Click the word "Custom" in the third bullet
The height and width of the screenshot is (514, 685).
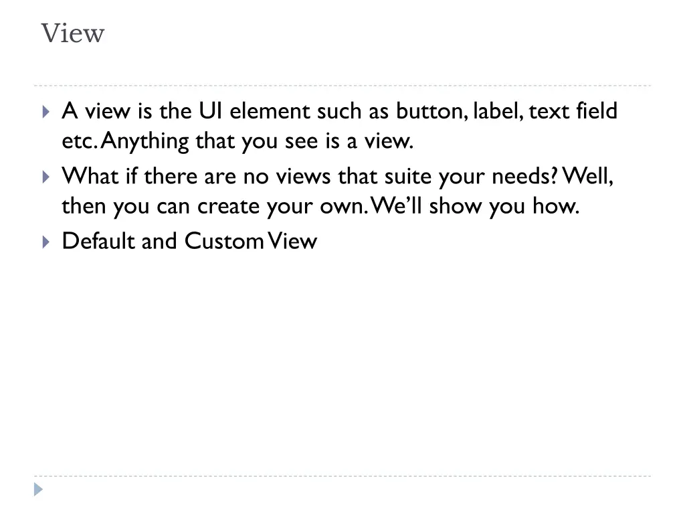(224, 241)
